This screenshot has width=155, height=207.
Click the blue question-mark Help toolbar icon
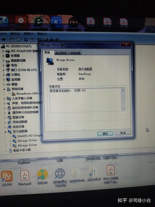(26, 39)
